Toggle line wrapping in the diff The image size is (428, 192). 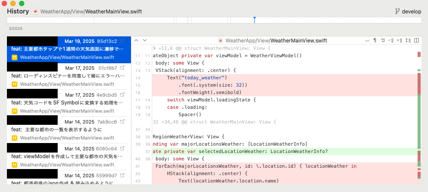point(383,41)
